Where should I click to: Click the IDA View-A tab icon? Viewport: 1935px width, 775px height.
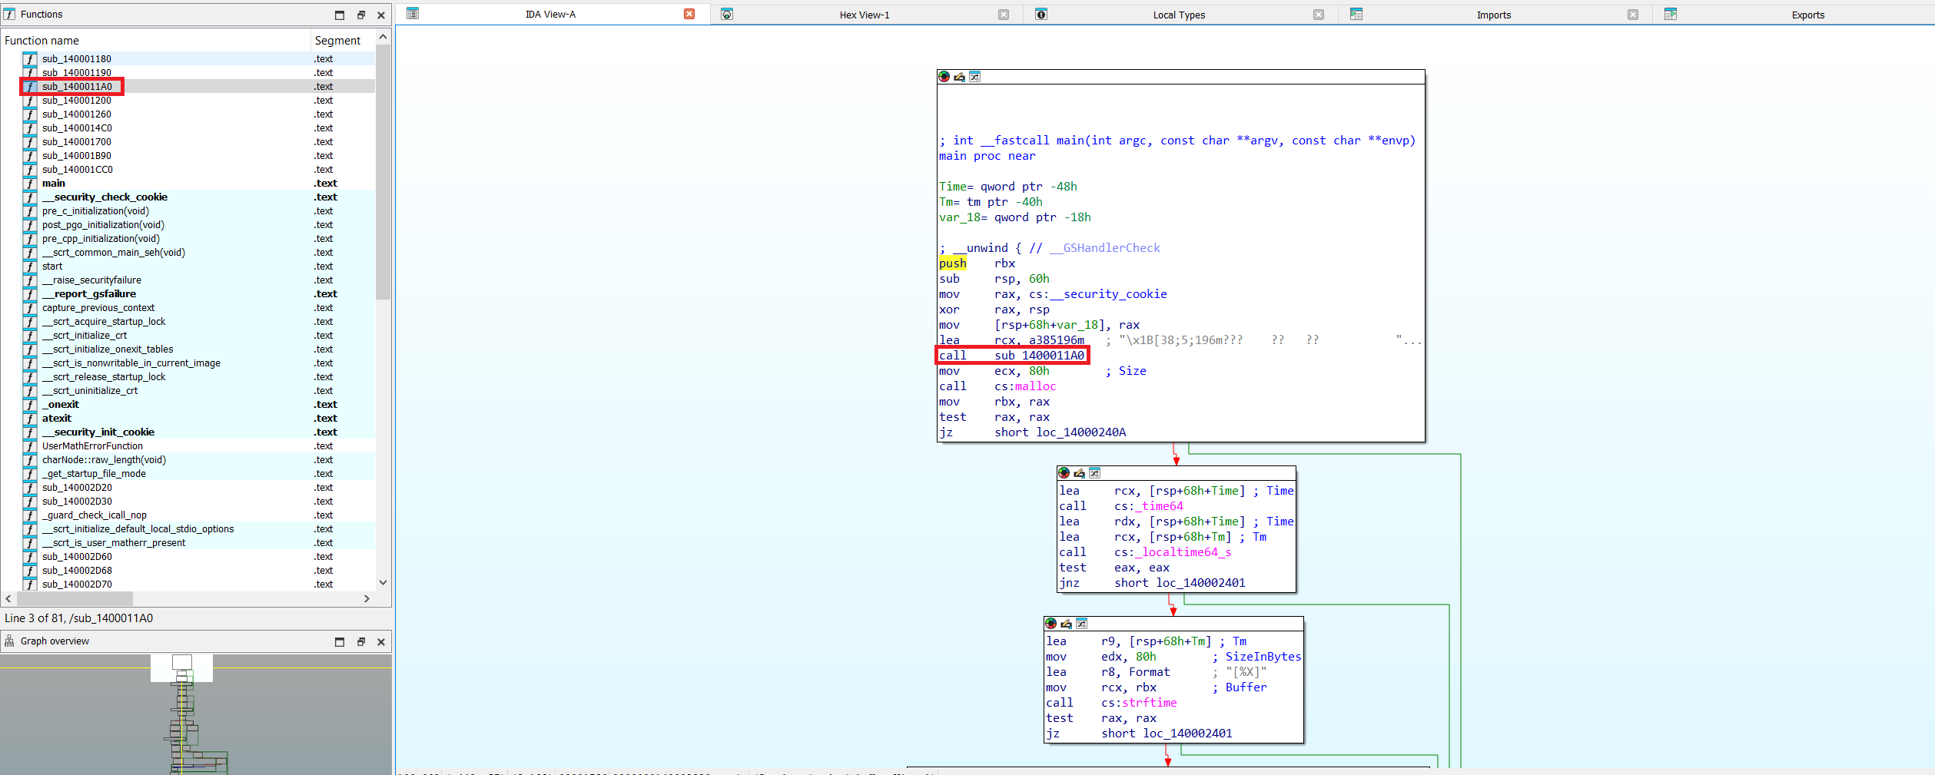point(413,14)
